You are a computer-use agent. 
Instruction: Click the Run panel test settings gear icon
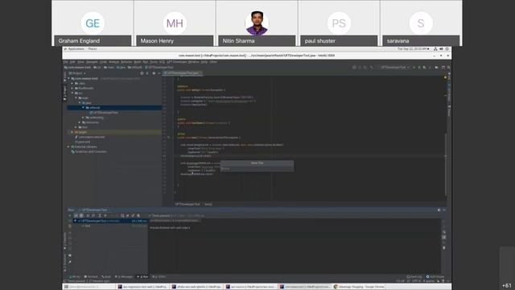click(138, 216)
